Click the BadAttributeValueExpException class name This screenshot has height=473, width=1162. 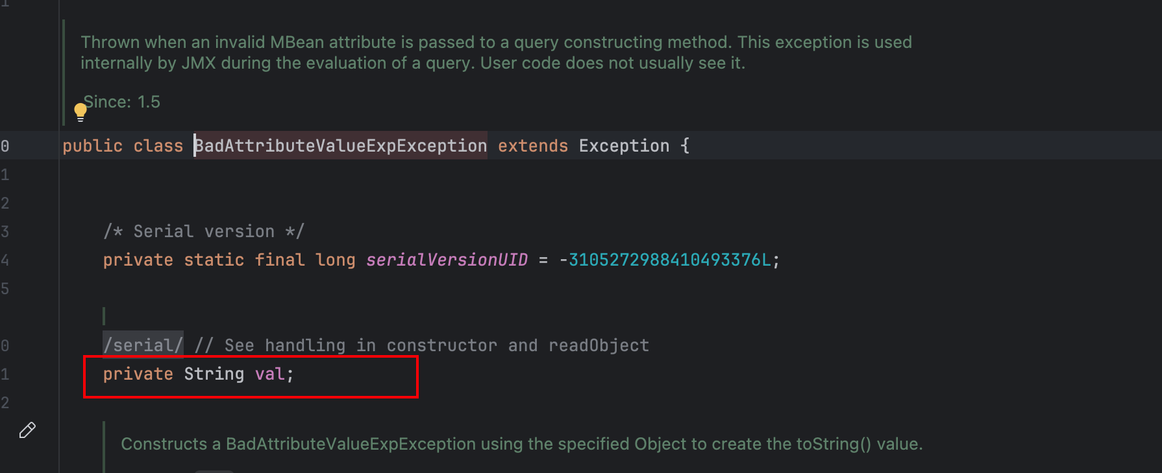(341, 146)
